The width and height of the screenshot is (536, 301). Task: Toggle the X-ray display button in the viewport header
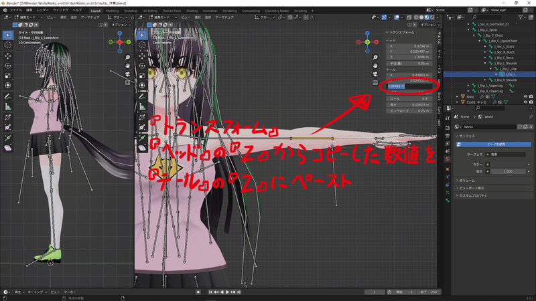(x=409, y=17)
